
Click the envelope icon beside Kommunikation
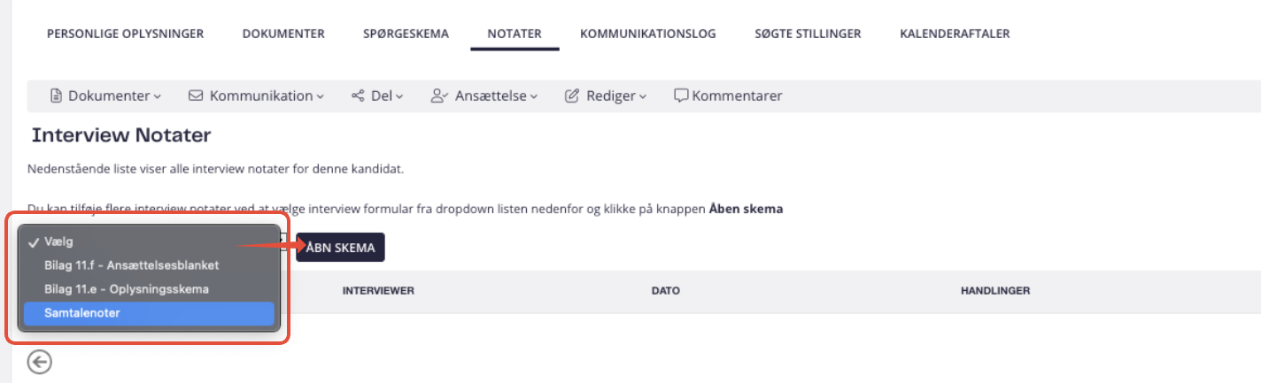pyautogui.click(x=196, y=96)
